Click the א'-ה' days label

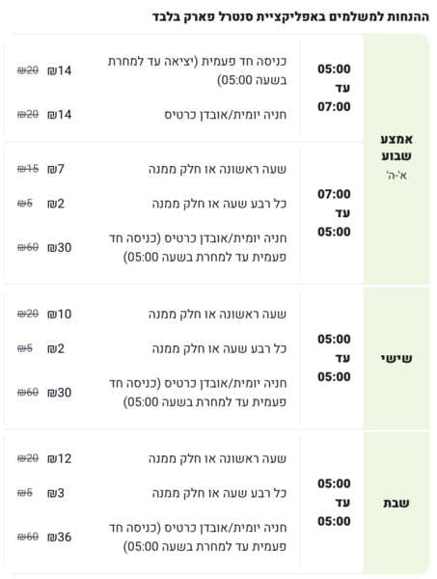[396, 175]
